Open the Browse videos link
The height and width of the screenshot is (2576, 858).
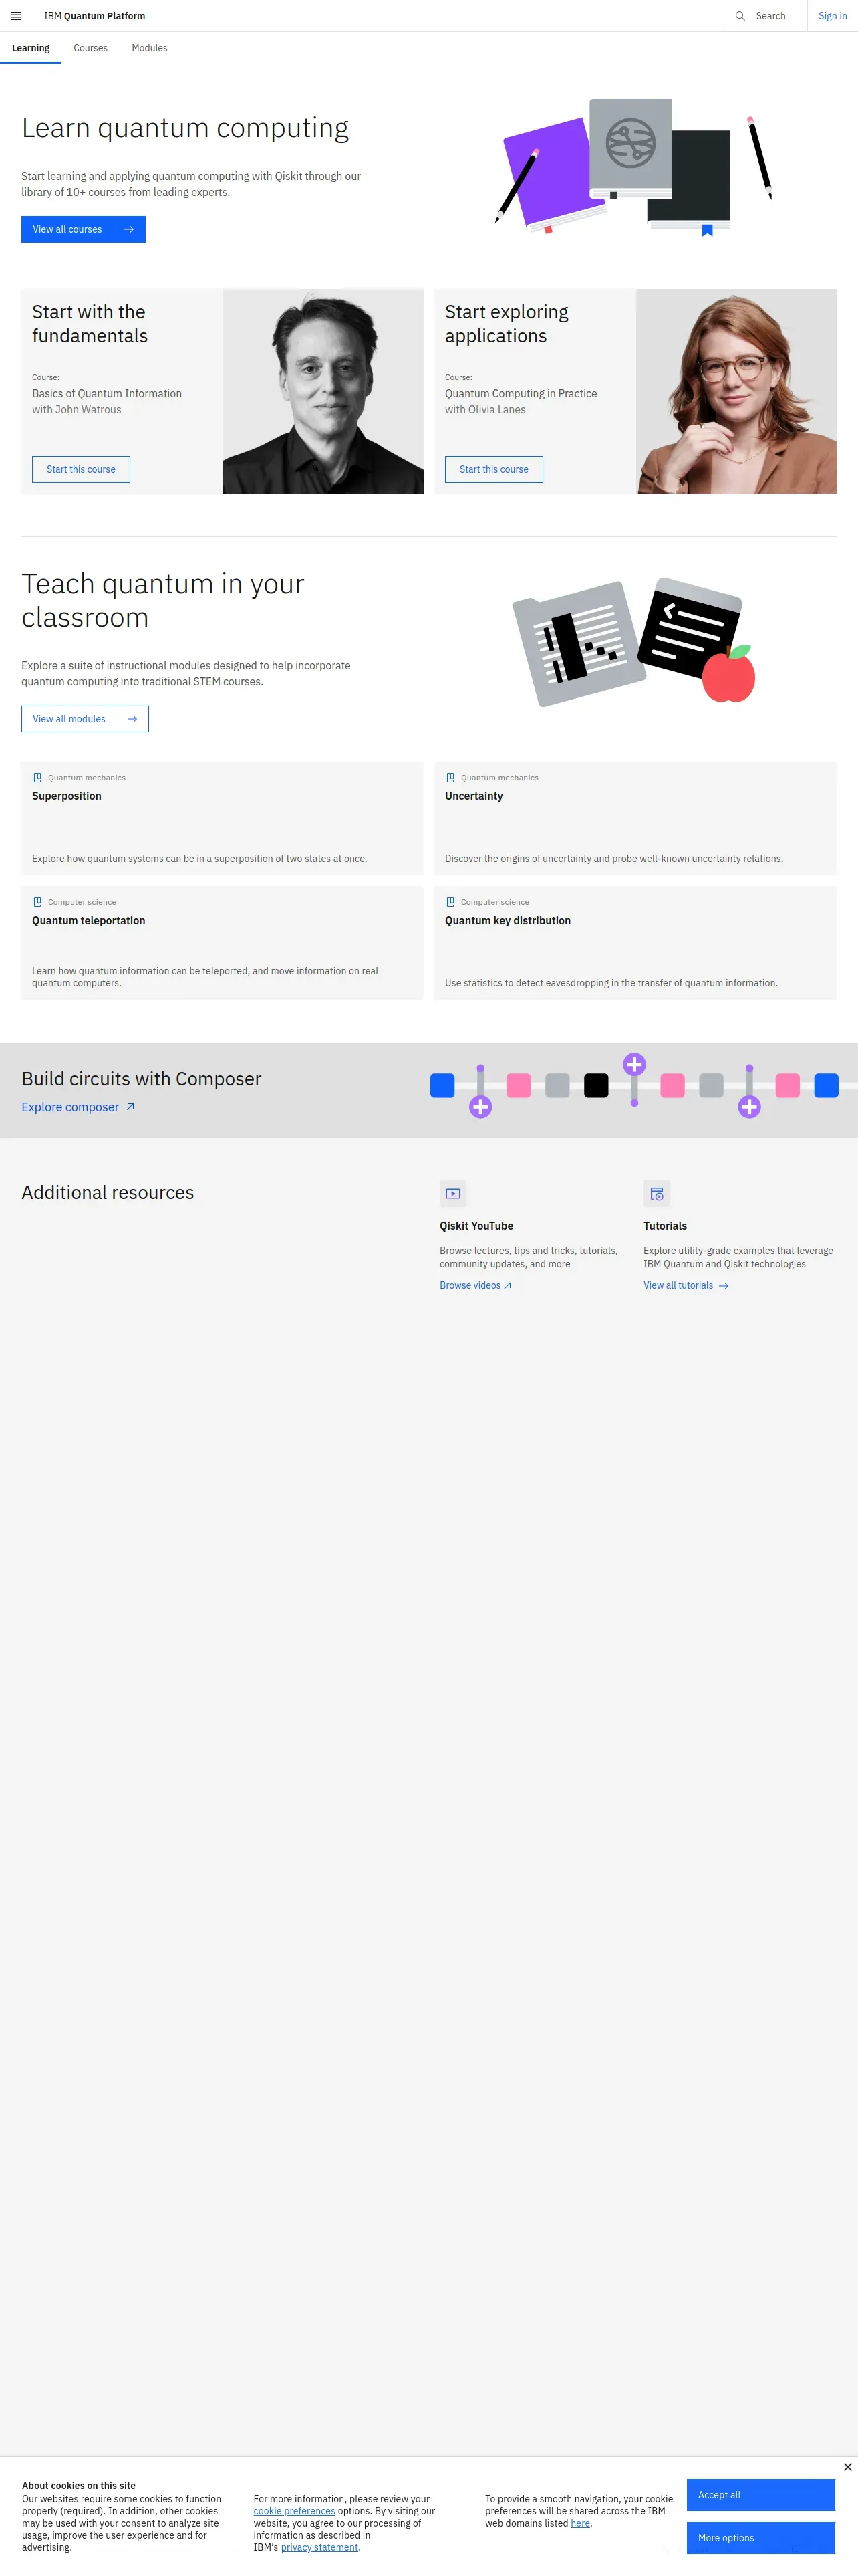476,1286
